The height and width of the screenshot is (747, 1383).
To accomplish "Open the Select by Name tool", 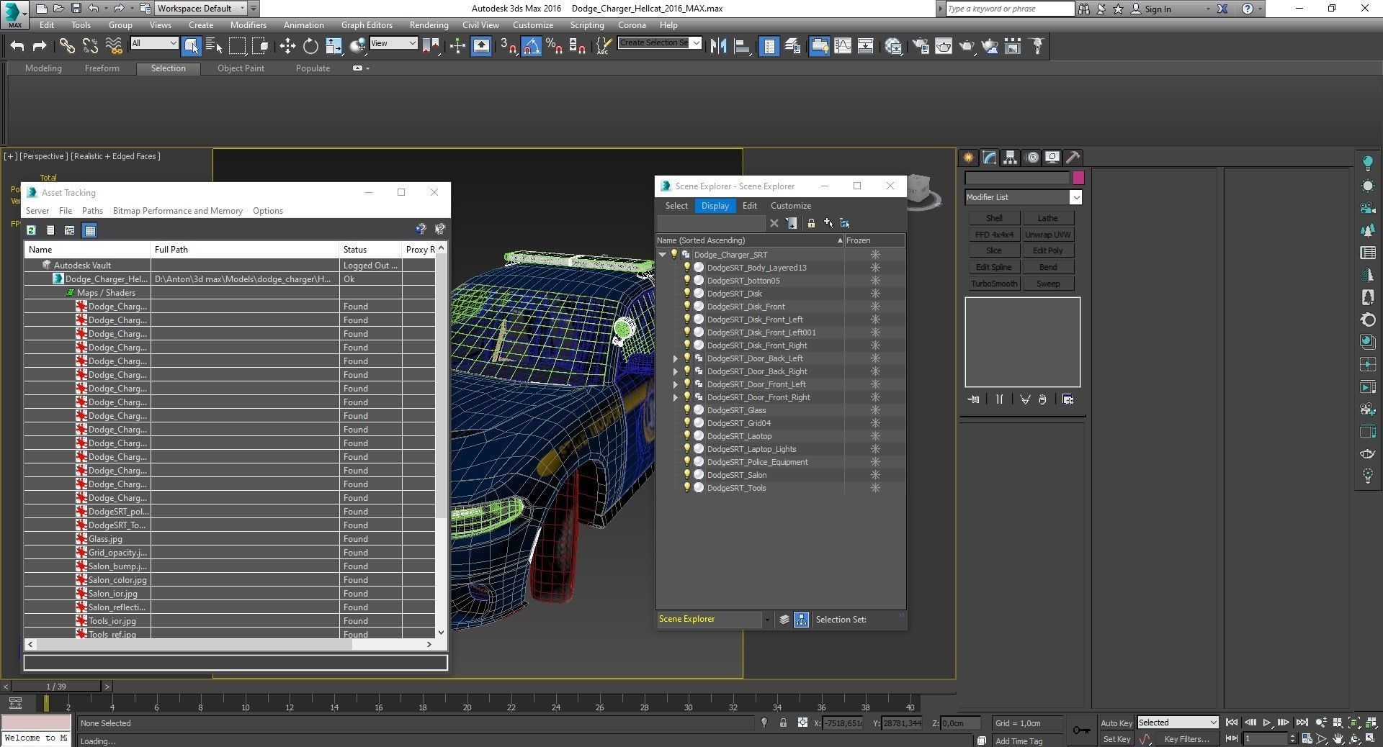I will [x=214, y=47].
